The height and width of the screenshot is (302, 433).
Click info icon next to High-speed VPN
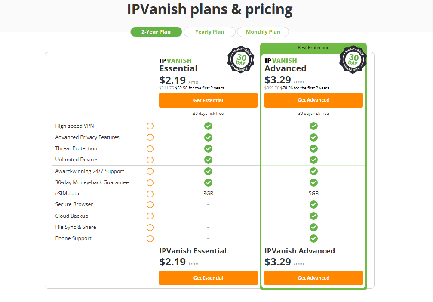[x=150, y=126]
